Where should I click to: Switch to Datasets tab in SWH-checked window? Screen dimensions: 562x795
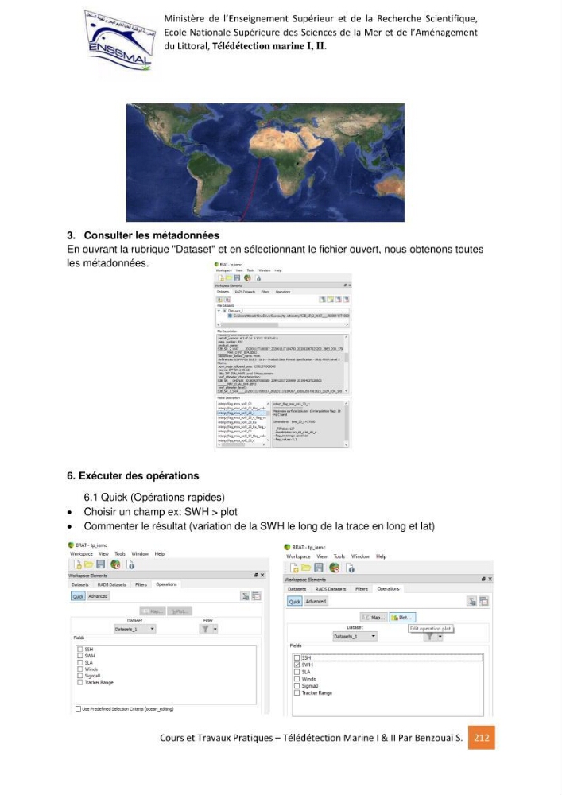[x=297, y=589]
